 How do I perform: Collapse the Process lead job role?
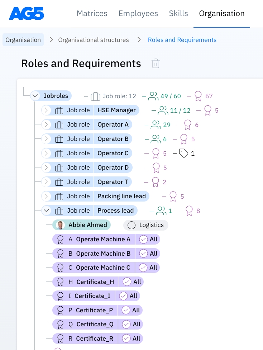pos(46,211)
